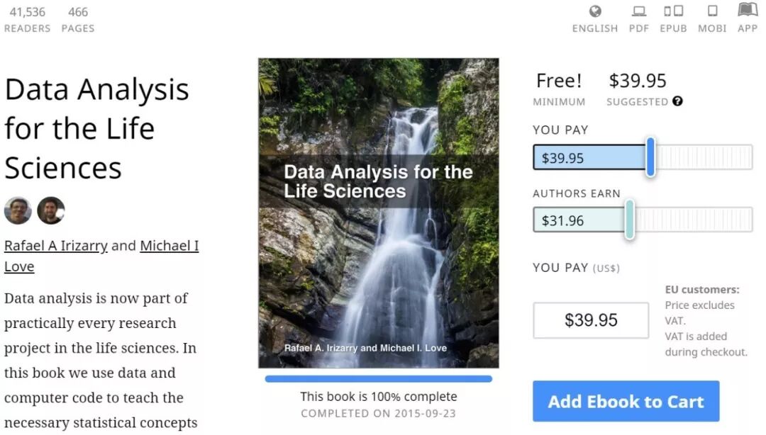The width and height of the screenshot is (766, 435).
Task: Click the waterfall book cover image
Action: tap(378, 213)
